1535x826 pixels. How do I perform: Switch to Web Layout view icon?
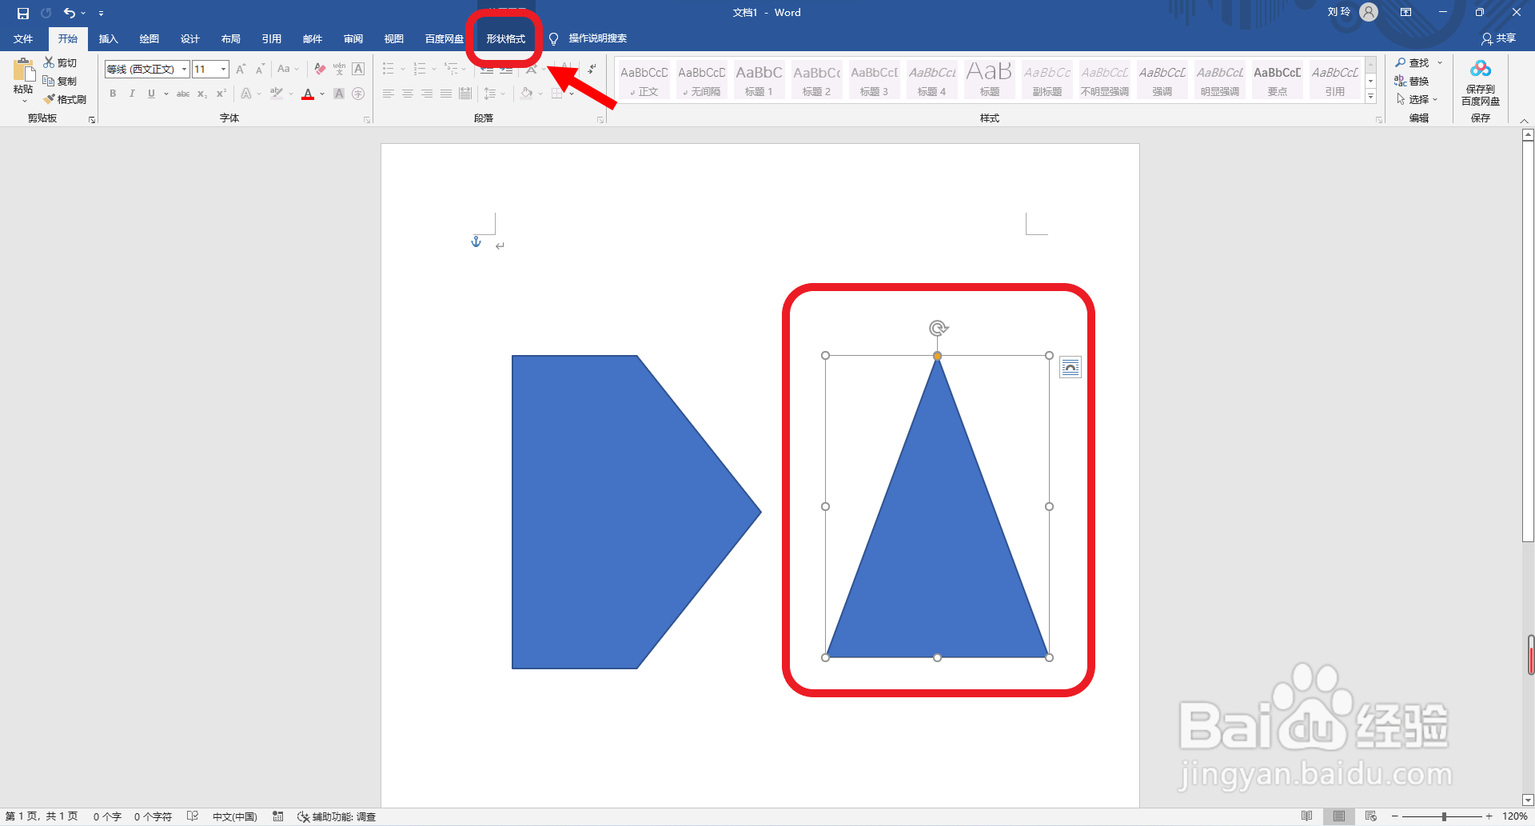1370,816
